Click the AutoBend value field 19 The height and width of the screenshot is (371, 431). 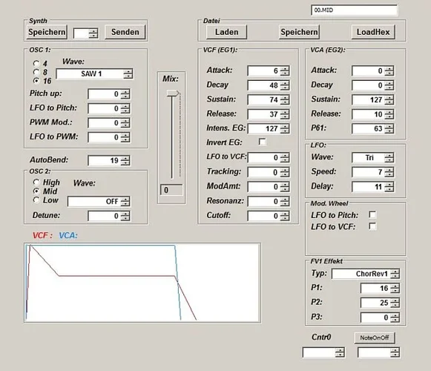[x=105, y=160]
